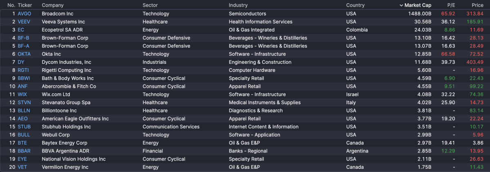Sort by the Price column header
The image size is (490, 172).
pyautogui.click(x=477, y=5)
